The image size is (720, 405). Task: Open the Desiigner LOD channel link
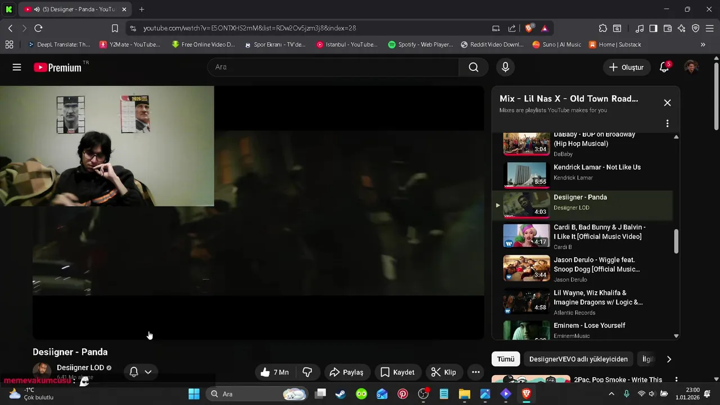80,367
